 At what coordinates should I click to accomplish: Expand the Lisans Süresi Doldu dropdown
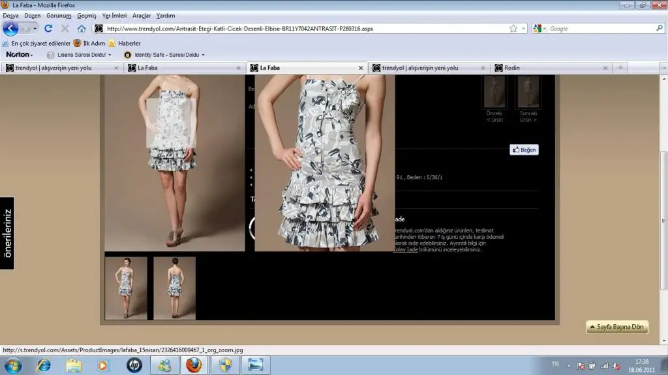[x=79, y=55]
